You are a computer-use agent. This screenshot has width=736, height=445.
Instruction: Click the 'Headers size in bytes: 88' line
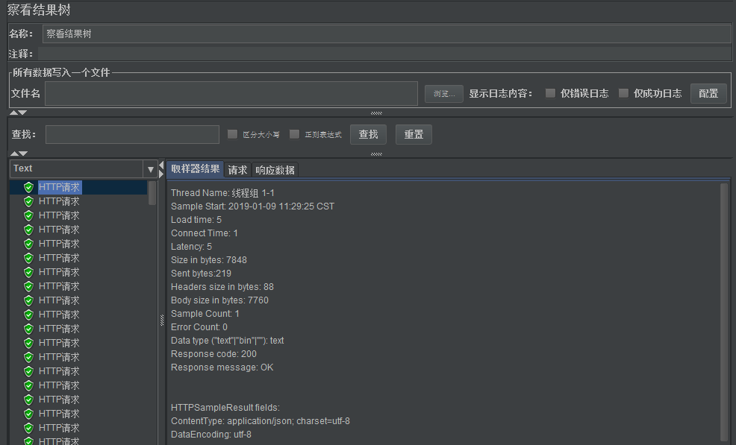coord(222,287)
